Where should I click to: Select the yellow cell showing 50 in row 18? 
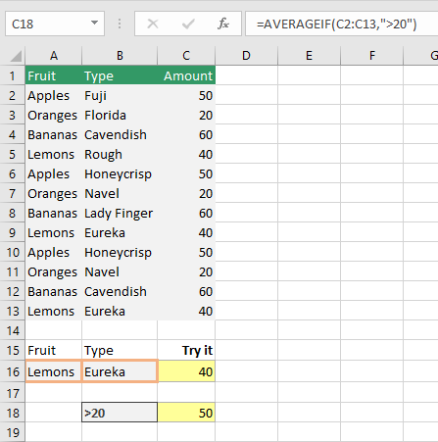tap(186, 413)
